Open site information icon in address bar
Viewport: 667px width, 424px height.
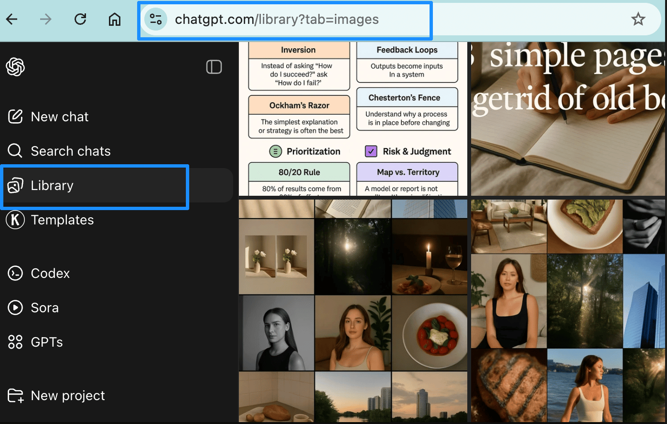[x=156, y=19]
